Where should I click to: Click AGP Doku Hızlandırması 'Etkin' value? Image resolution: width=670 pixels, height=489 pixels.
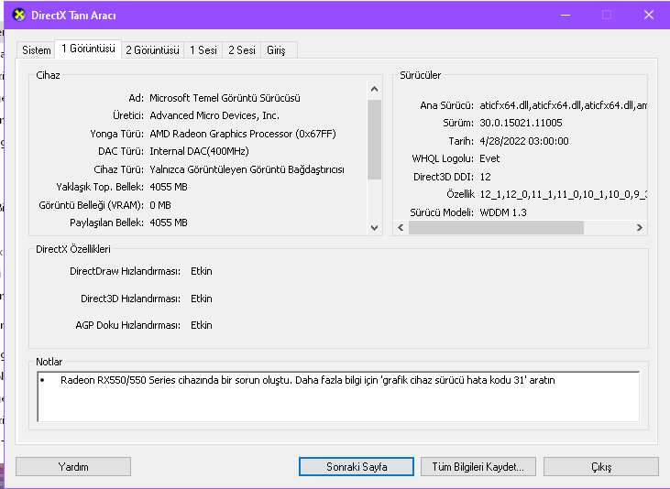[x=202, y=325]
